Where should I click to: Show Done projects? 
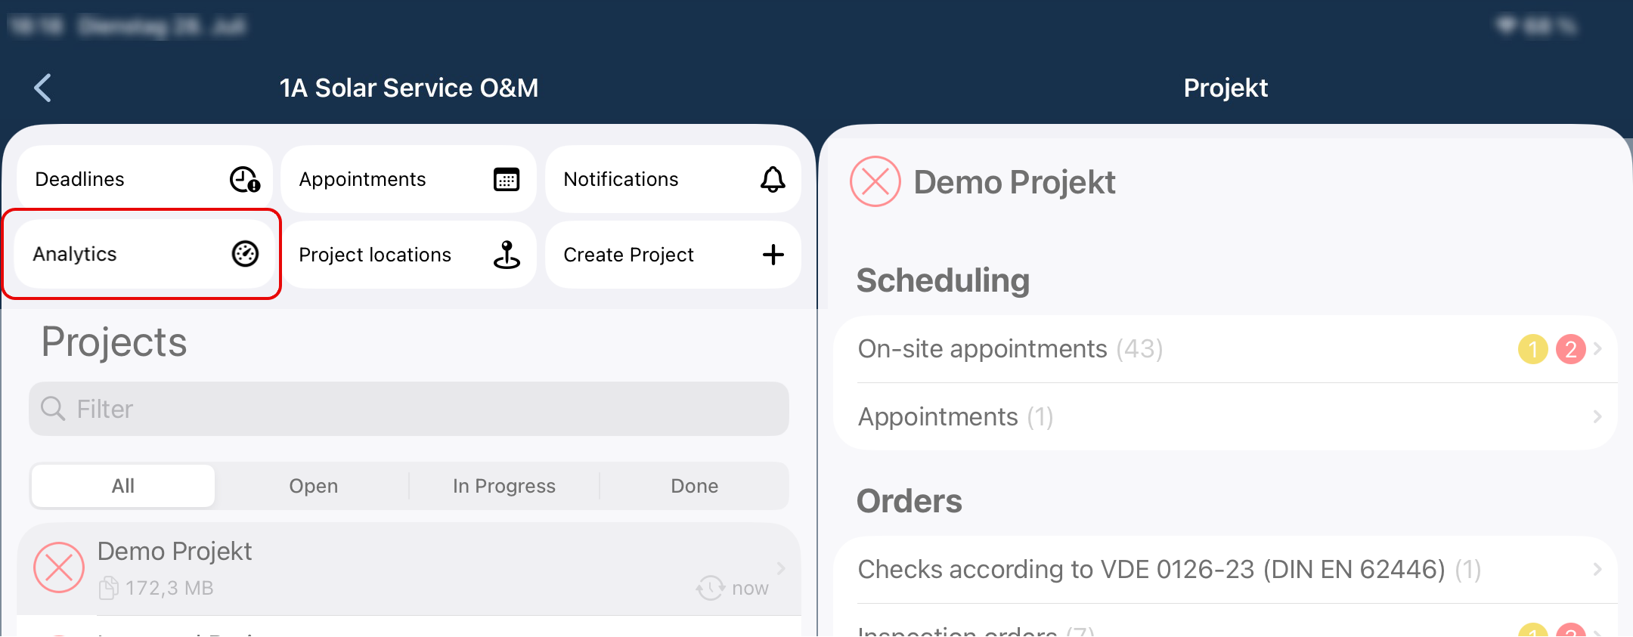pyautogui.click(x=695, y=486)
